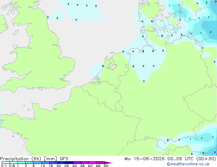The width and height of the screenshot is (217, 167).
Task: Select the 0.5–1 mm legend color swatch
Action: [14, 163]
